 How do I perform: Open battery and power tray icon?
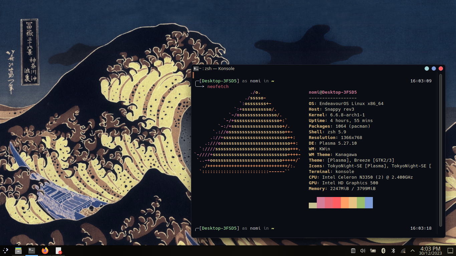point(373,251)
